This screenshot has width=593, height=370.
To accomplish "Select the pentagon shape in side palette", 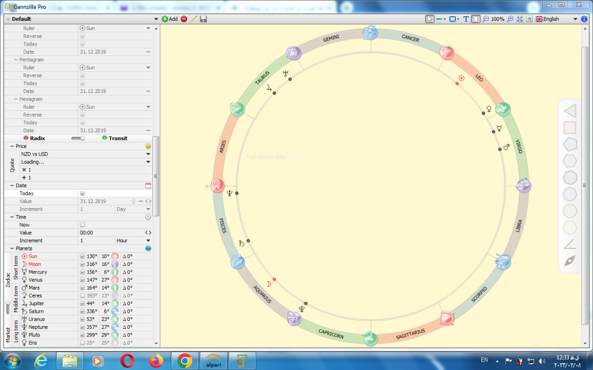I will [570, 144].
